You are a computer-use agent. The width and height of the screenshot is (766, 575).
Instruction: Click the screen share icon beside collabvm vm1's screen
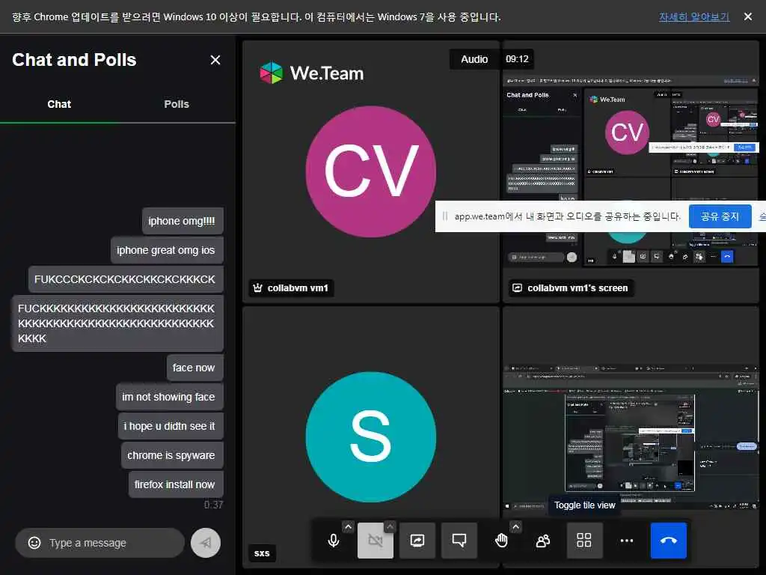click(x=517, y=288)
